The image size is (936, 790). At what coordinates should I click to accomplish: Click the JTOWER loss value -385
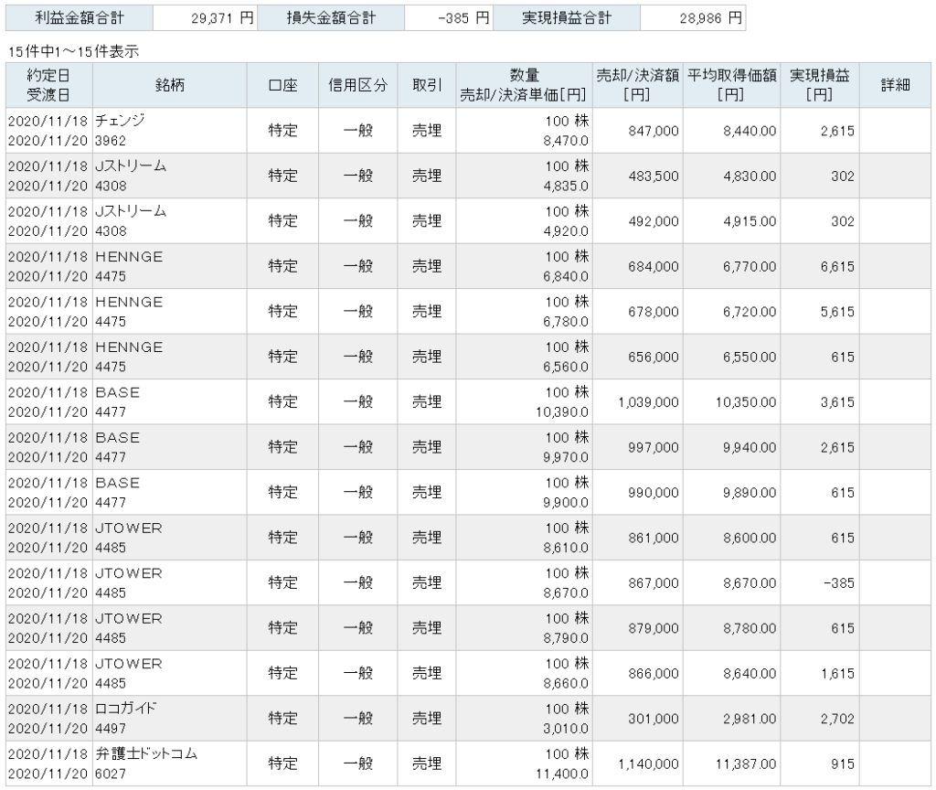[x=839, y=583]
